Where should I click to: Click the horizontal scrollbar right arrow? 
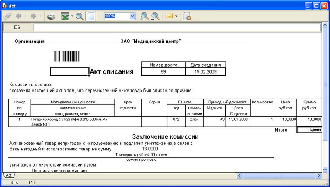point(317,175)
